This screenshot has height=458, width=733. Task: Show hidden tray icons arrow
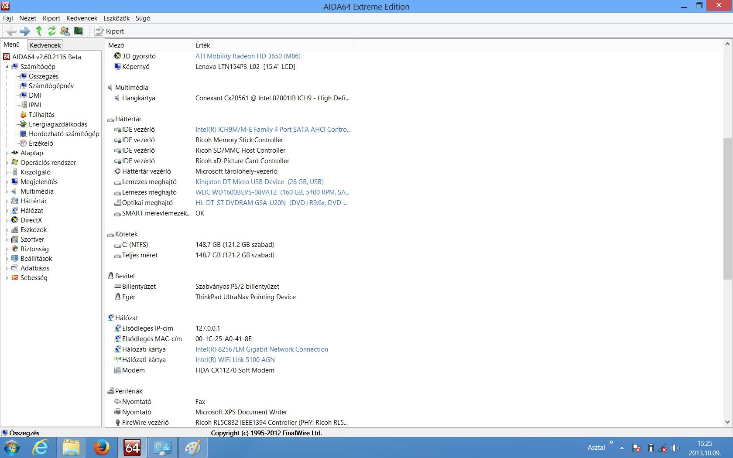622,448
